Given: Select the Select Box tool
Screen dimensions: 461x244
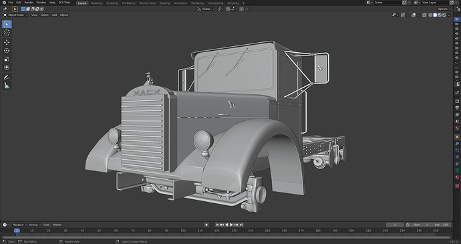Looking at the screenshot, I should tap(7, 24).
